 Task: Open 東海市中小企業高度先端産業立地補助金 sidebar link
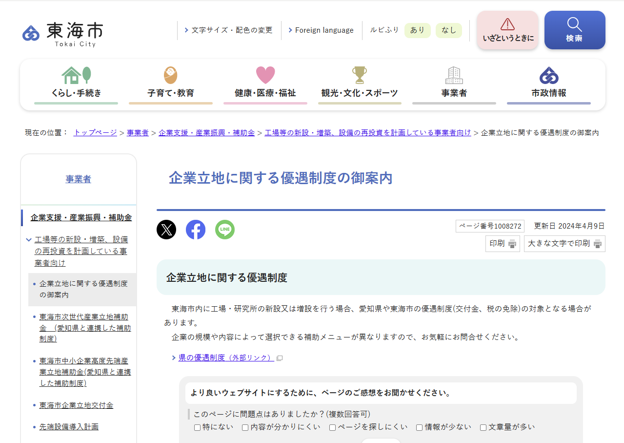[x=85, y=372]
